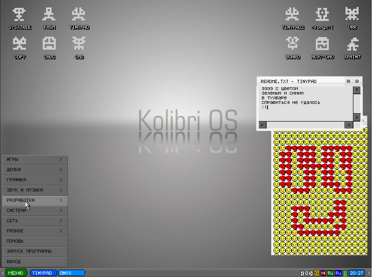
Task: Toggle the blue Ru language indicator
Action: [x=339, y=273]
